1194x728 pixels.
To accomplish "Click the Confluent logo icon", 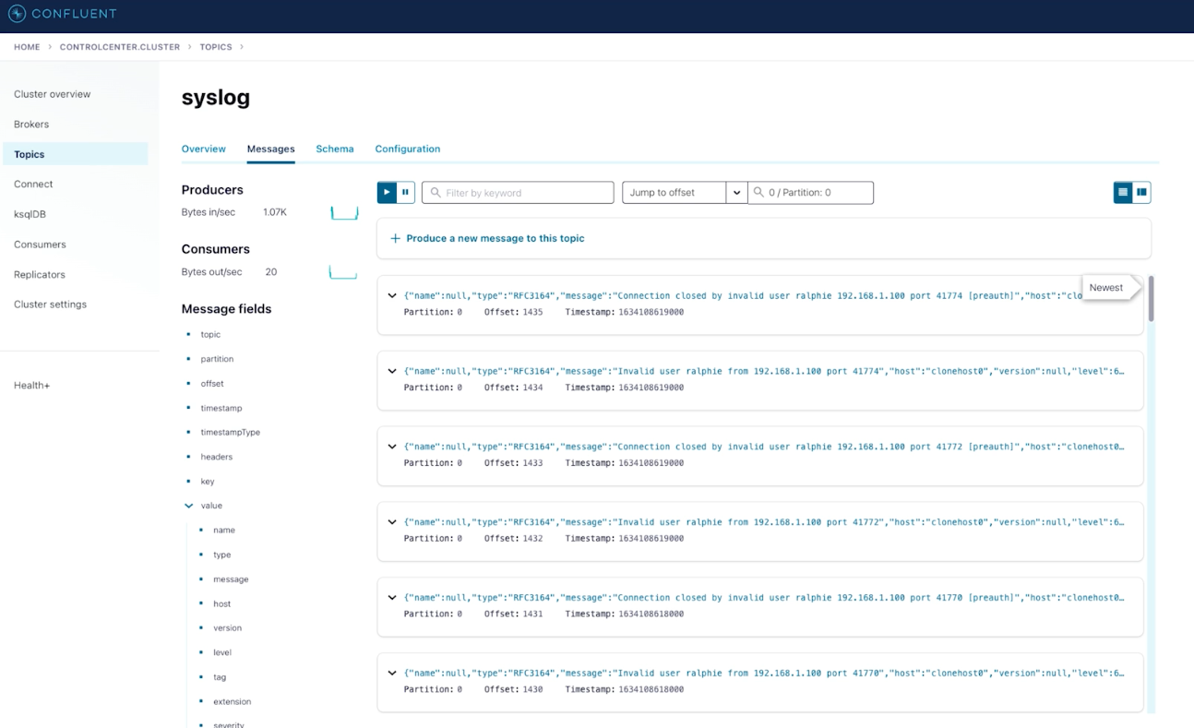I will (17, 14).
